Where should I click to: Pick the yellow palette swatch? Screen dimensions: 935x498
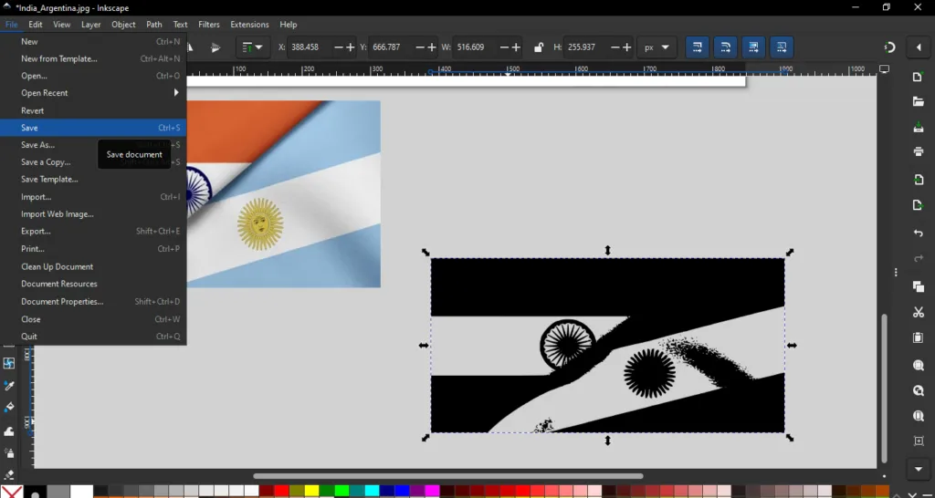[312, 492]
